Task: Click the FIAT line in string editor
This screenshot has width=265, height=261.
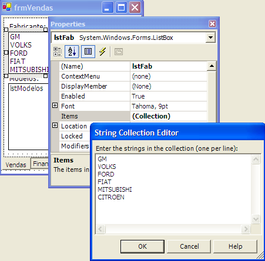Action: coord(105,182)
